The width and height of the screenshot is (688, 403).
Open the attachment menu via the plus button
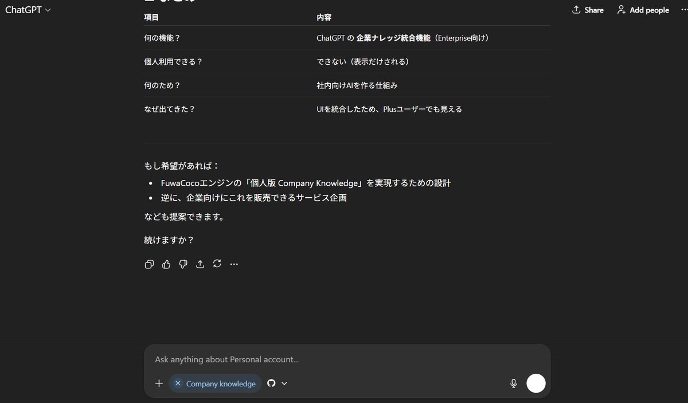[x=159, y=383]
